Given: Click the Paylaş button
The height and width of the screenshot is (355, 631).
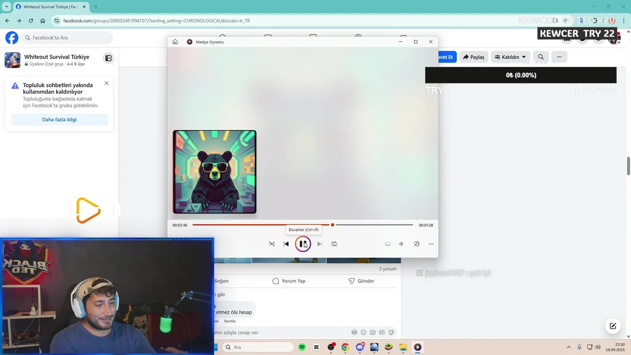Looking at the screenshot, I should click(474, 57).
